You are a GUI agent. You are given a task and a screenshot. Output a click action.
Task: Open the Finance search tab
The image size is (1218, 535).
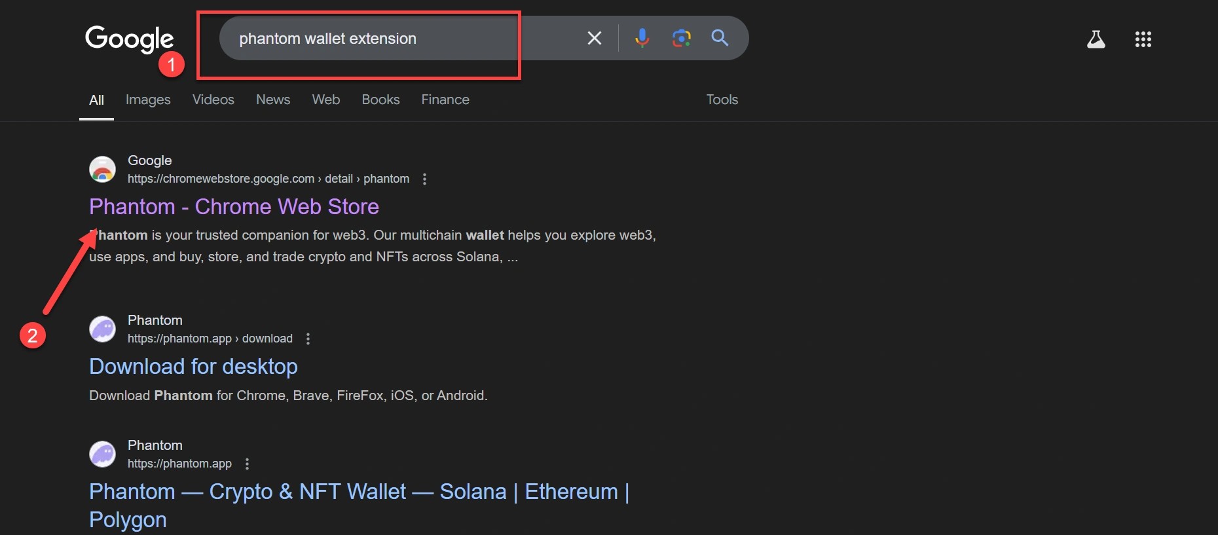445,100
